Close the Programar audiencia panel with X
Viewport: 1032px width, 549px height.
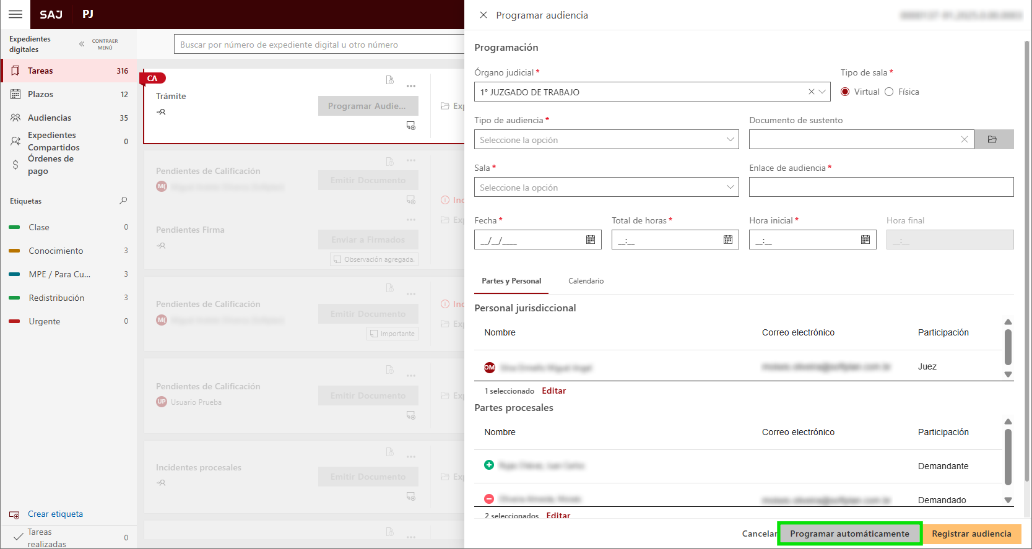click(483, 15)
